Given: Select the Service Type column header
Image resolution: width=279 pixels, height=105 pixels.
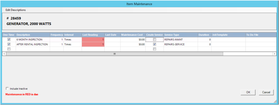Looking at the screenshot, I should click(x=181, y=35).
